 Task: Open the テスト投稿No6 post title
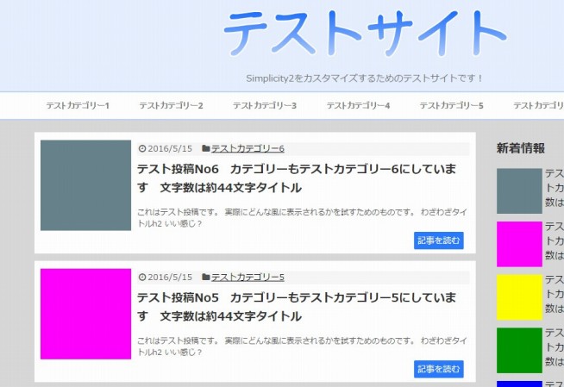click(x=296, y=178)
